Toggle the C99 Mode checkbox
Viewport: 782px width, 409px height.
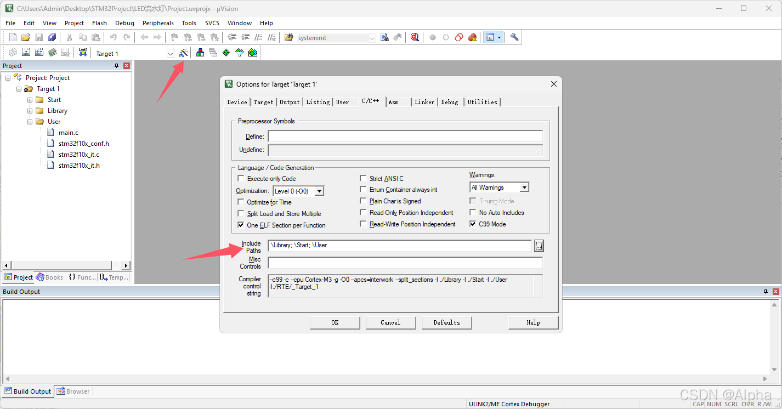[x=473, y=224]
